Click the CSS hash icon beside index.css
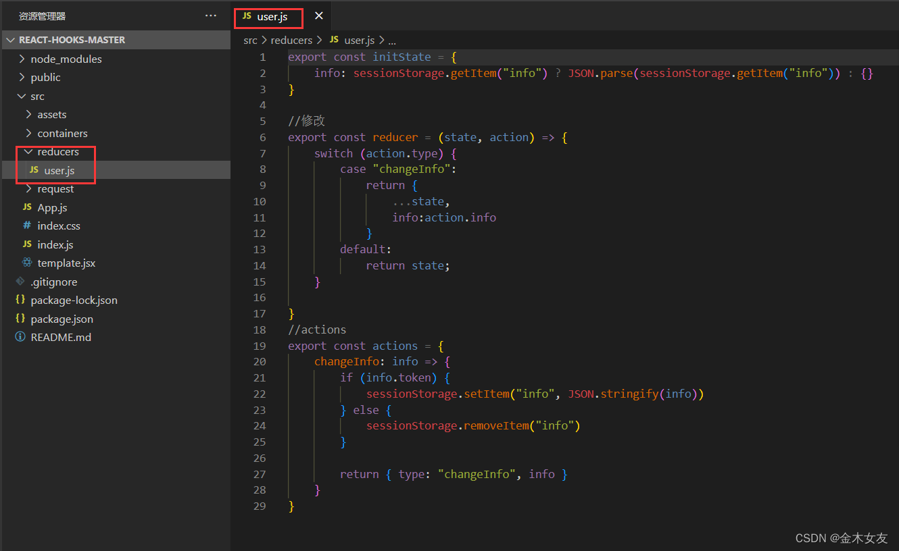The image size is (899, 551). pyautogui.click(x=27, y=226)
